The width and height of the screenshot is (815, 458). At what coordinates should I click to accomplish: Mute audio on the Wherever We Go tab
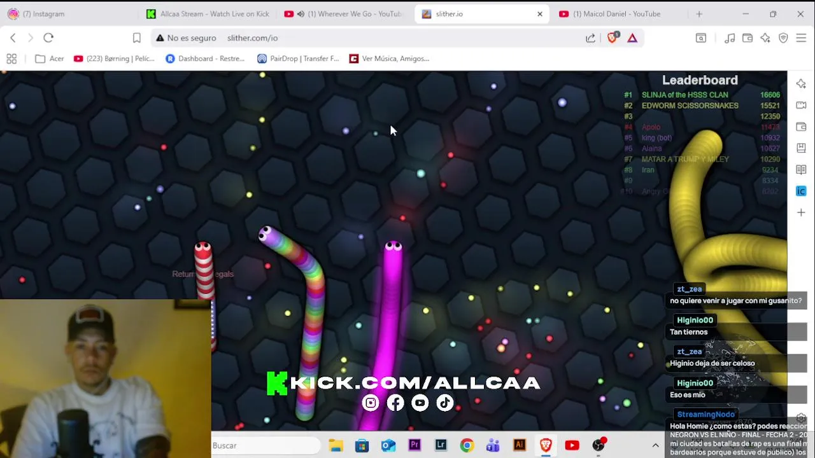(x=301, y=14)
